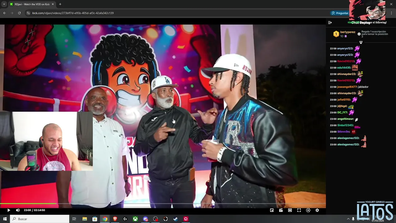Switch to Google Chrome taskbar icon
This screenshot has height=223, width=396.
point(105,219)
